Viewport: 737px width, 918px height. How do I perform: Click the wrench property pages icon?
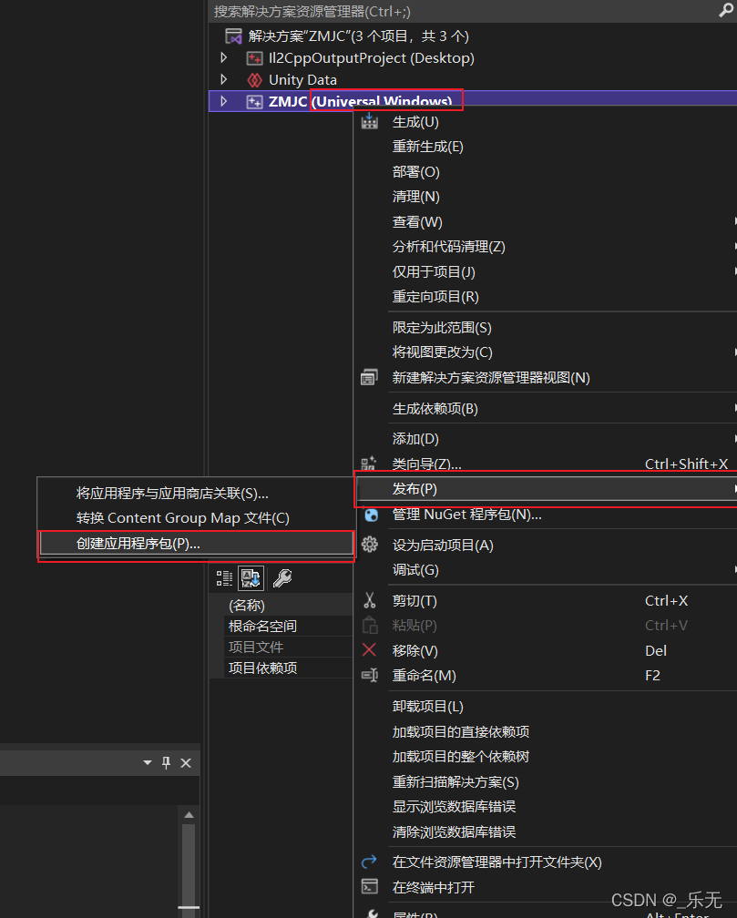pyautogui.click(x=282, y=578)
